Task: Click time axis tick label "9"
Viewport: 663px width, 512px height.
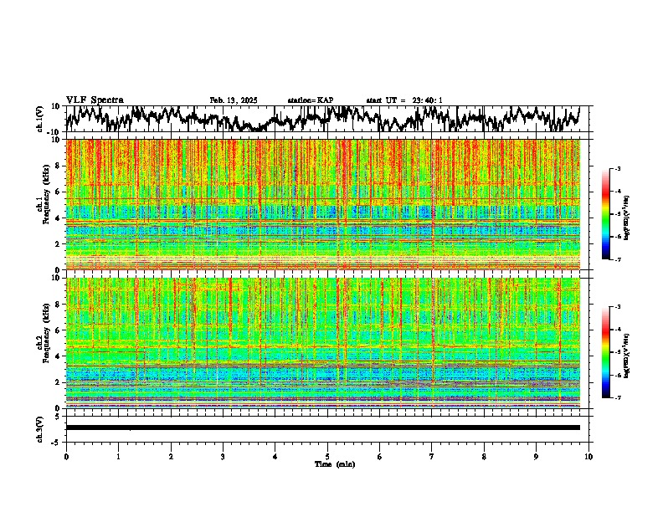Action: 536,457
